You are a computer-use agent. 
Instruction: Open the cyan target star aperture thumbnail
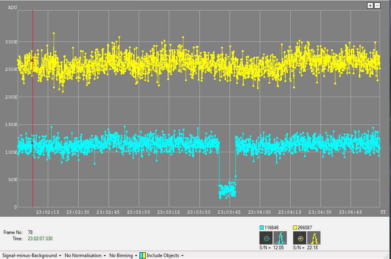[266, 238]
